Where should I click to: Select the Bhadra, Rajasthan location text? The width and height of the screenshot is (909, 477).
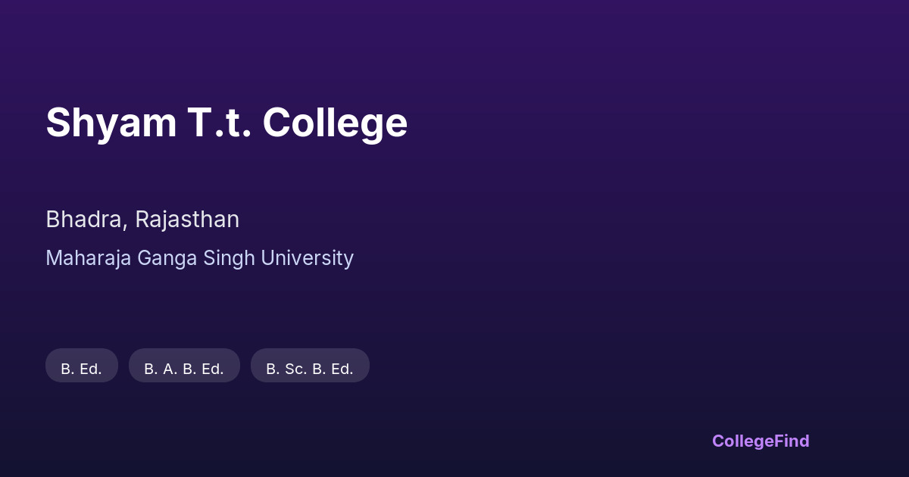pos(142,220)
